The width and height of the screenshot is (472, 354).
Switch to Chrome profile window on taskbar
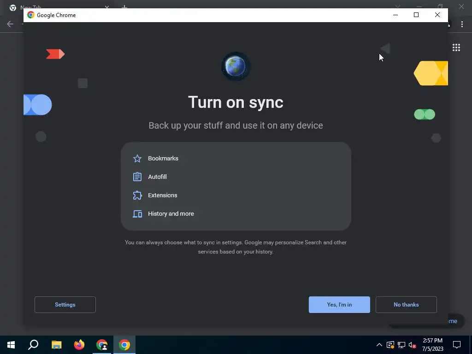102,345
